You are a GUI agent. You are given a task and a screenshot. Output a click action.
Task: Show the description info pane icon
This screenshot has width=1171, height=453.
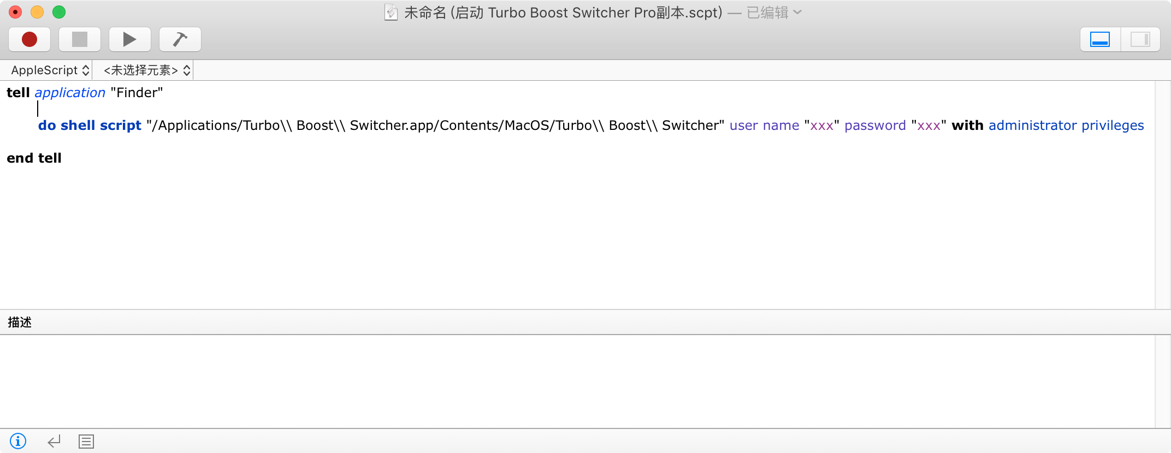[18, 441]
